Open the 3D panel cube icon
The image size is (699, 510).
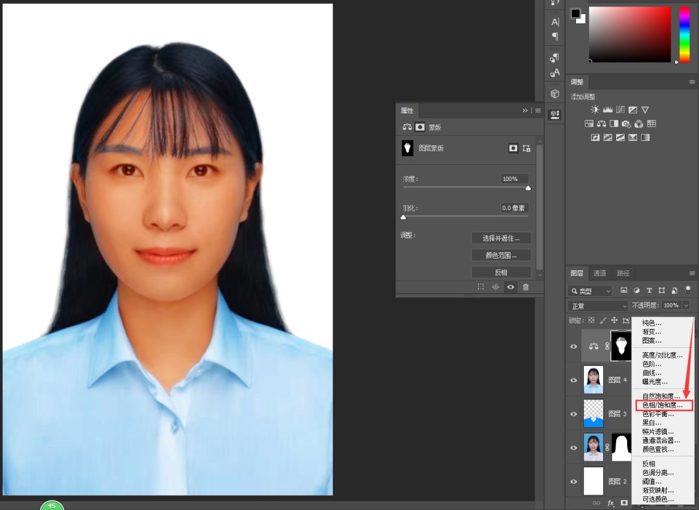pyautogui.click(x=555, y=94)
